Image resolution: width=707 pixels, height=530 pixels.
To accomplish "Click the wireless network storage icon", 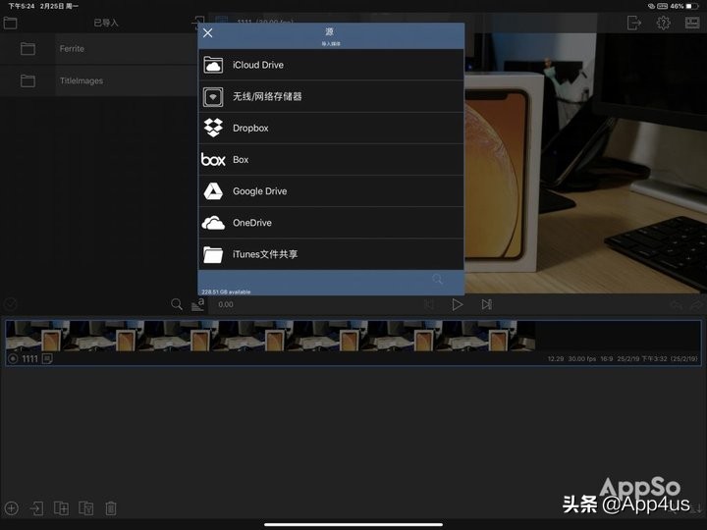I will (x=213, y=97).
